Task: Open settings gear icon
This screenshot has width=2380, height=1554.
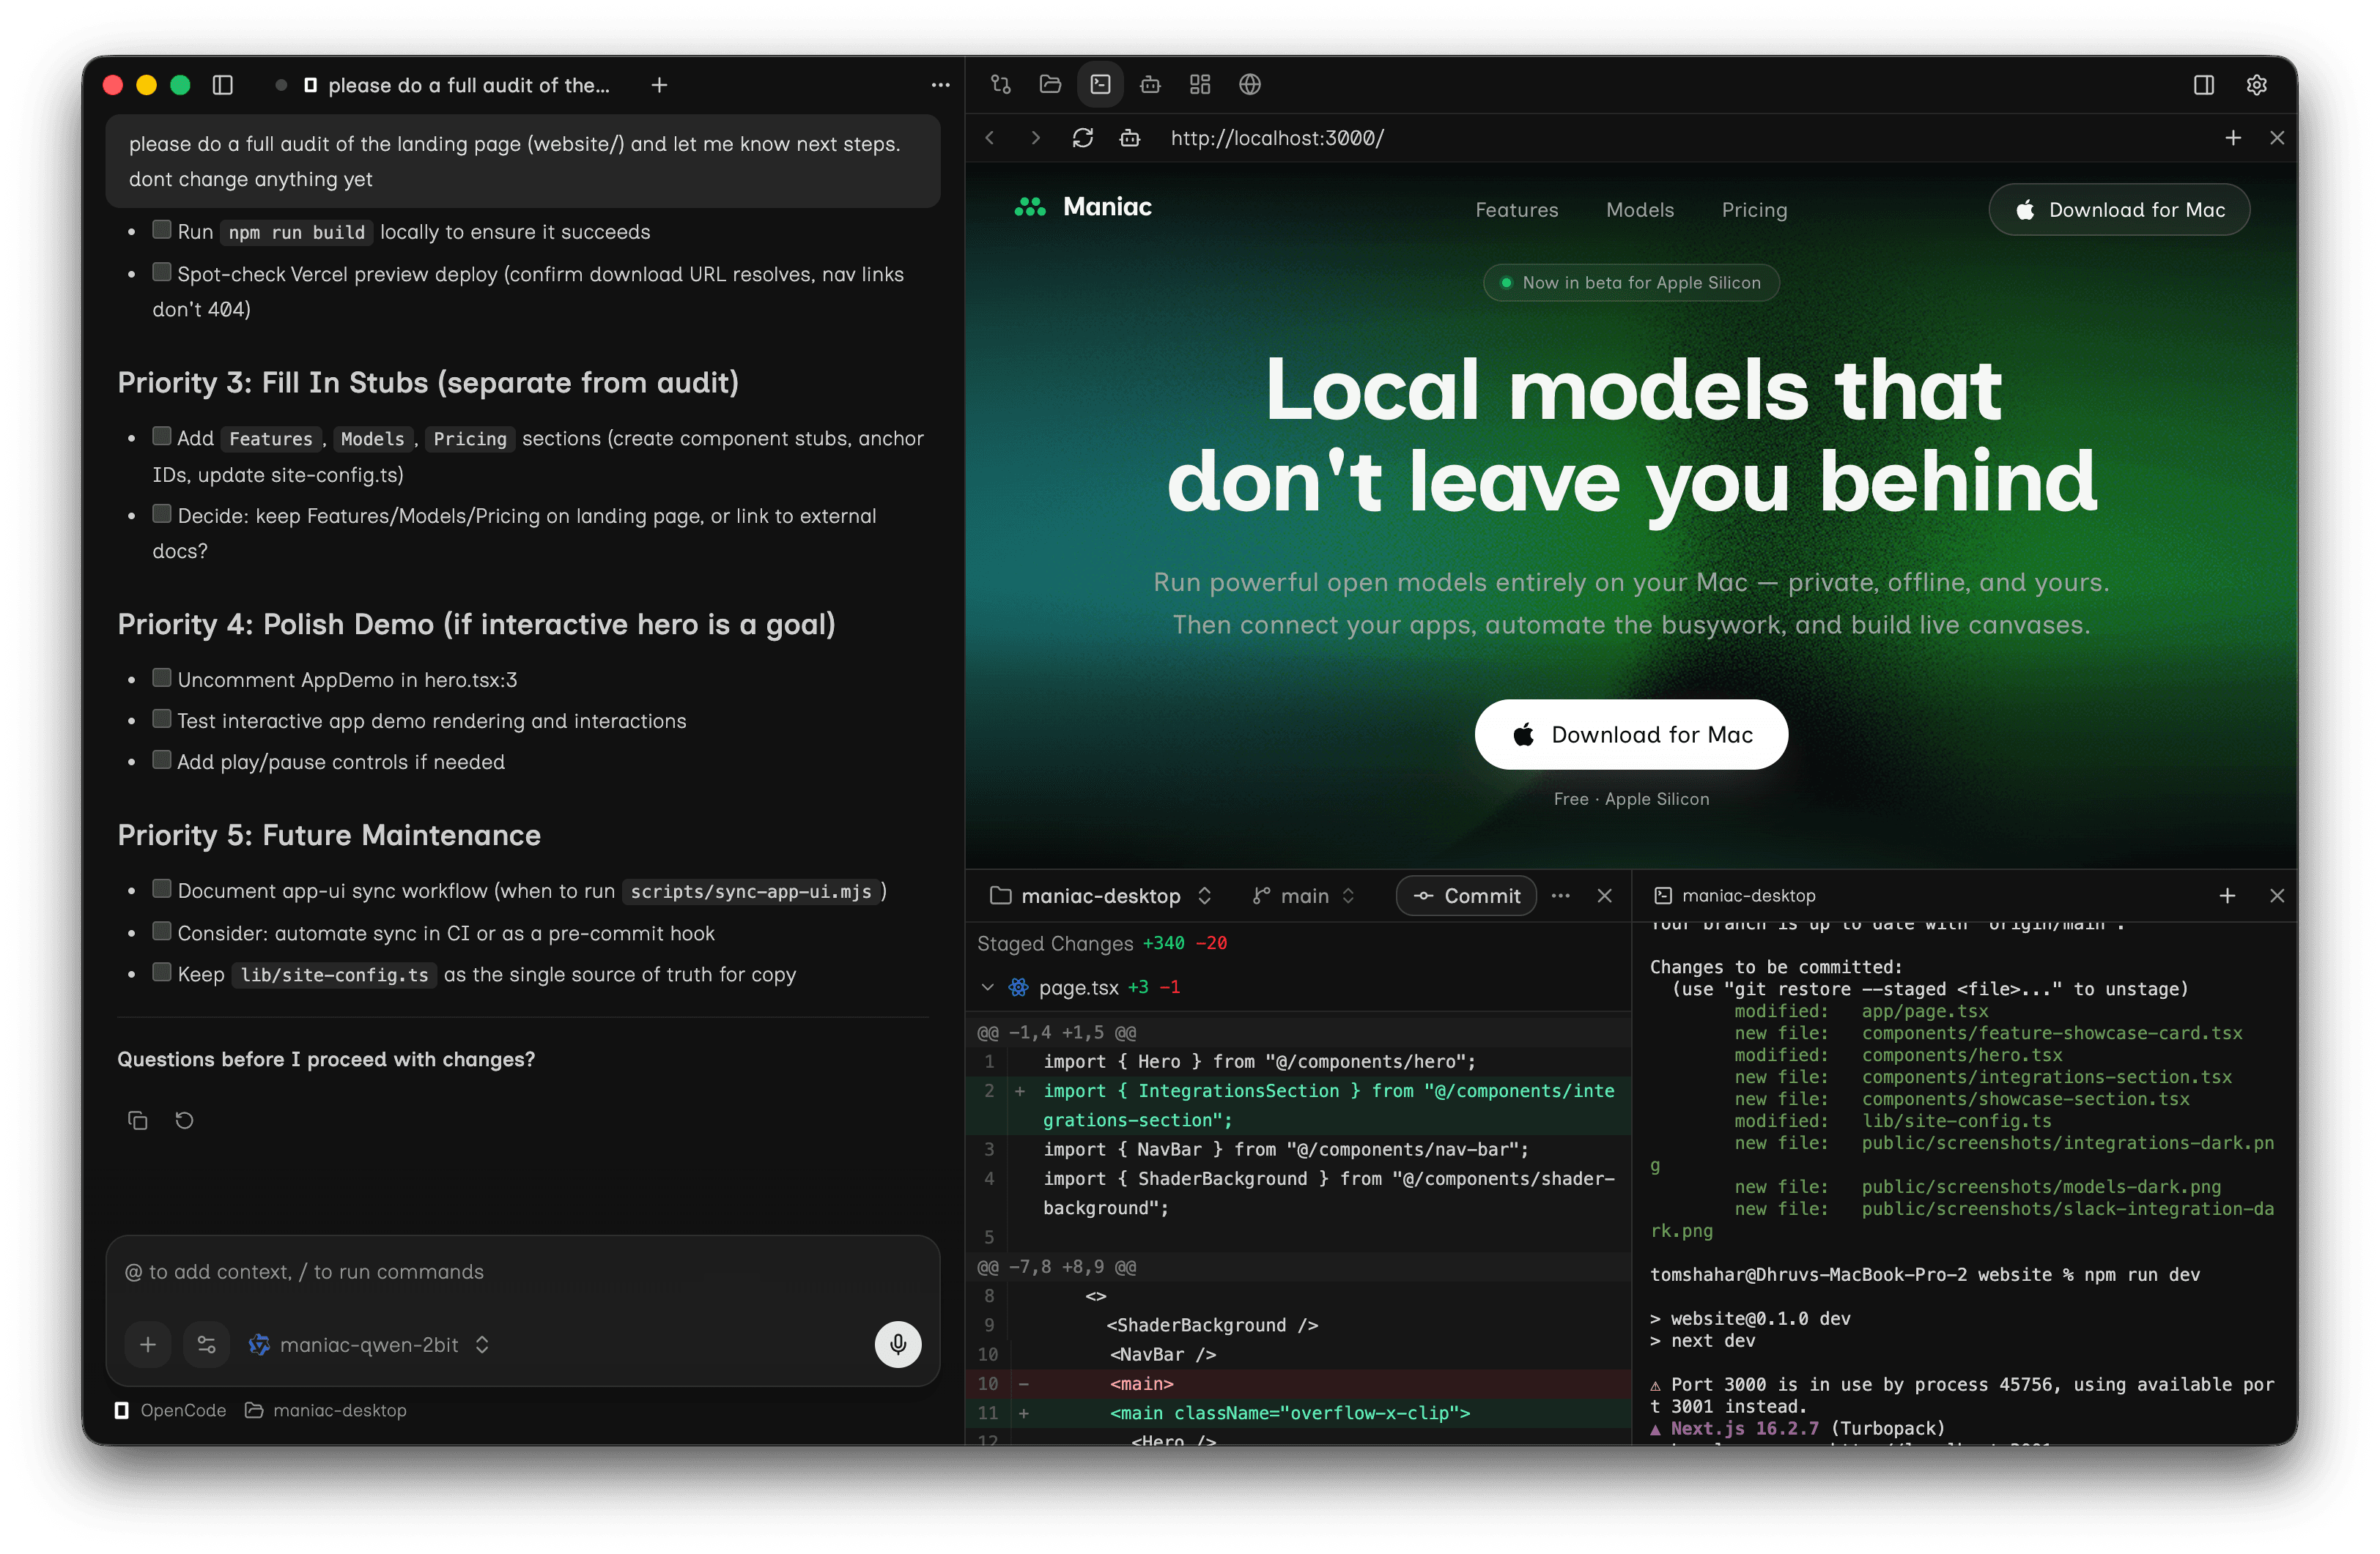Action: tap(2256, 84)
